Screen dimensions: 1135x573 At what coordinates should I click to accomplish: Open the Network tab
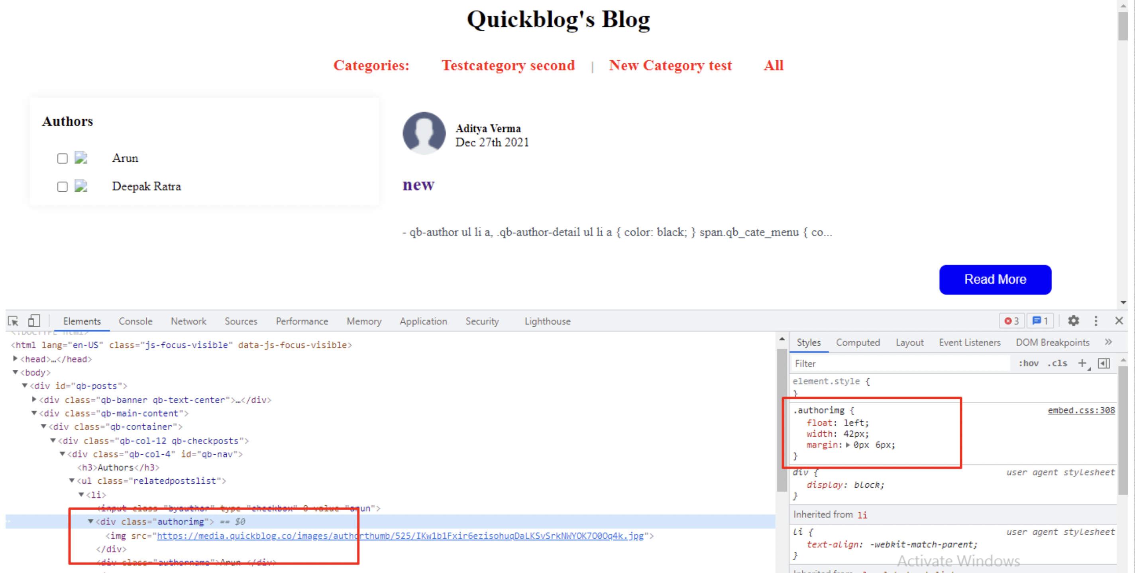(189, 321)
